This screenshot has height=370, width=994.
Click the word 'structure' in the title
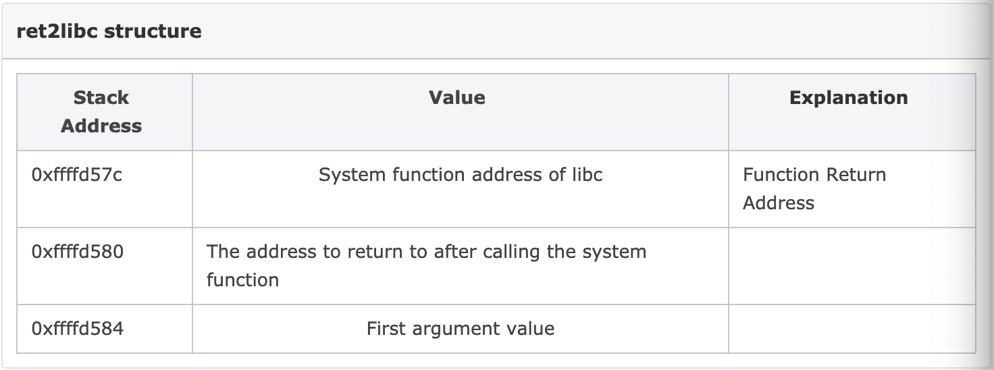153,31
